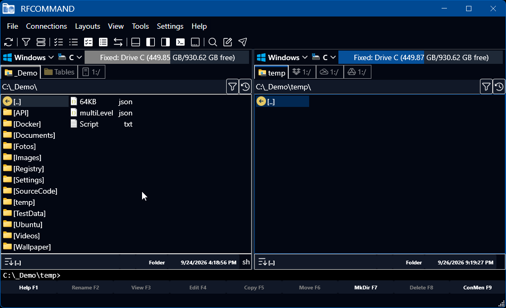Select the cloud 1:/ tab in right panel
The image size is (506, 308).
329,72
